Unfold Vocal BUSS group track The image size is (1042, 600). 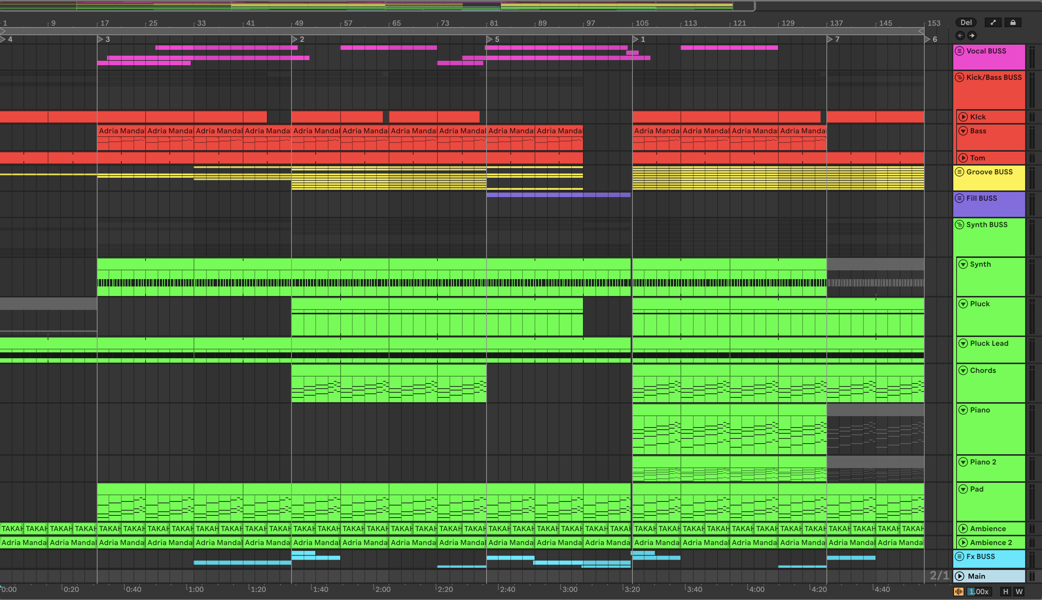click(960, 51)
